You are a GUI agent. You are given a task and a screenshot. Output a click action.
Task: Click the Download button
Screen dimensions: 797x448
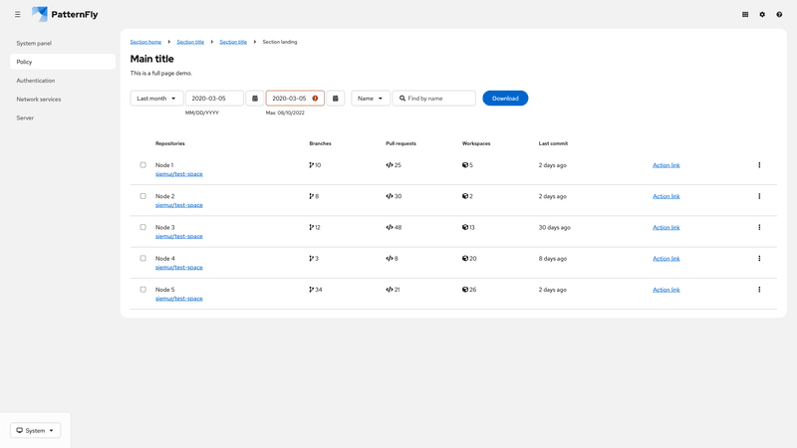[x=505, y=98]
